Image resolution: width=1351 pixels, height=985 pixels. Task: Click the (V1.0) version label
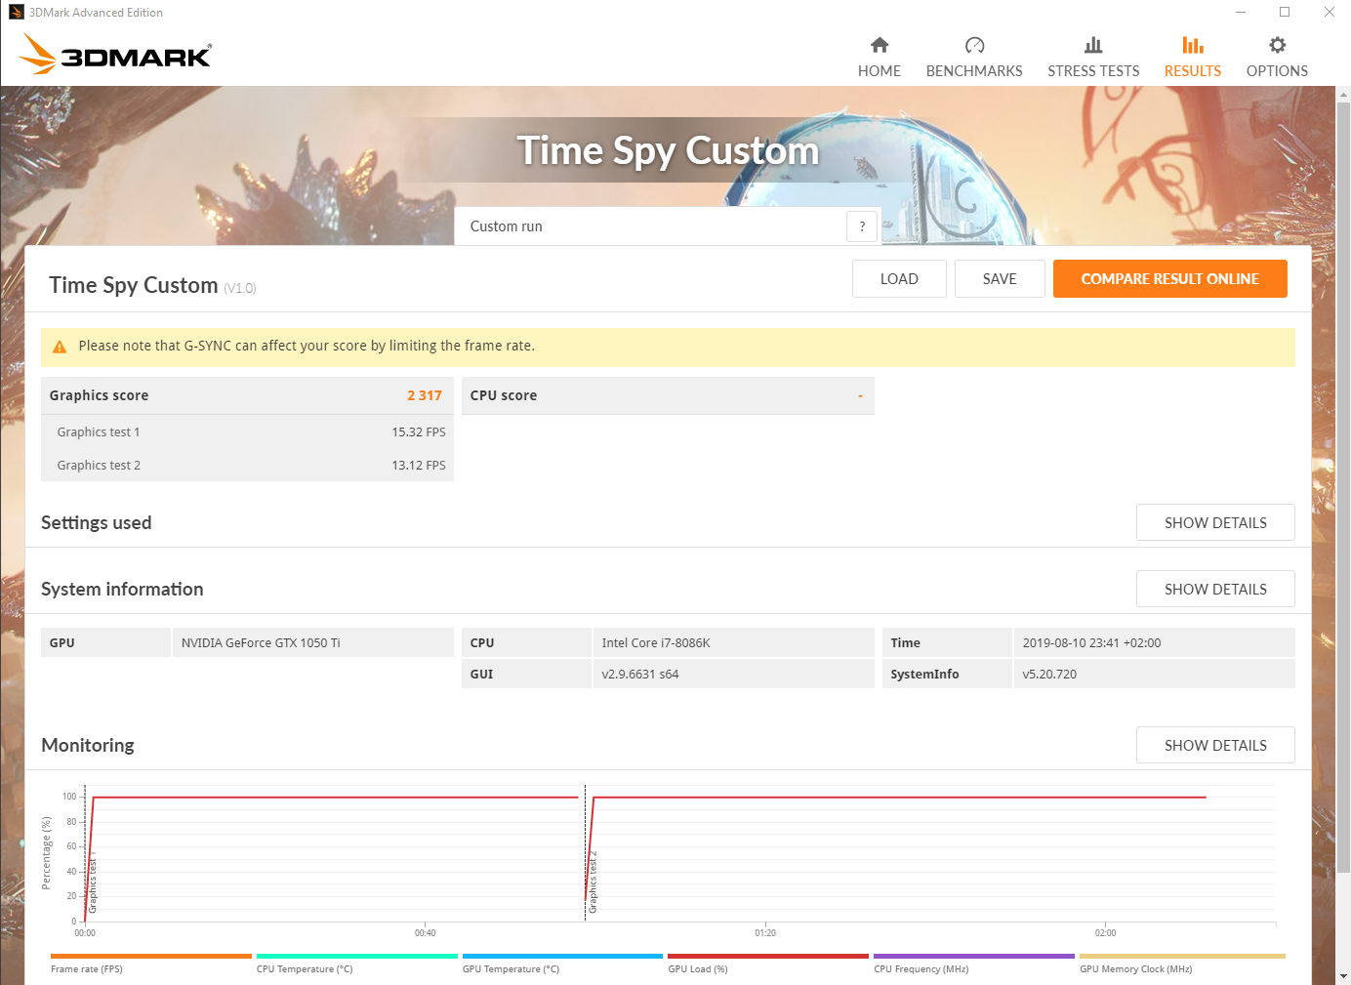pos(240,288)
